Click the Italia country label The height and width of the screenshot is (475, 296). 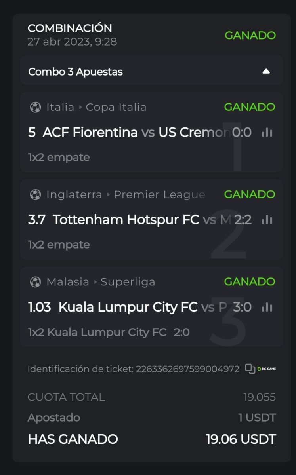pos(60,107)
